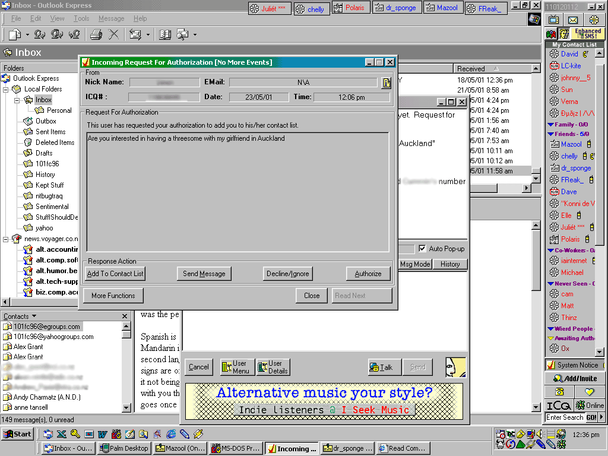Select the Sent Items folder
This screenshot has width=608, height=456.
coord(50,132)
